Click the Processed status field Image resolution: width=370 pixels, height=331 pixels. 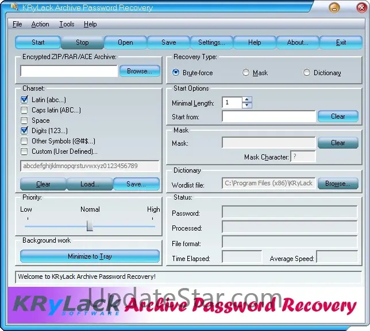[290, 227]
